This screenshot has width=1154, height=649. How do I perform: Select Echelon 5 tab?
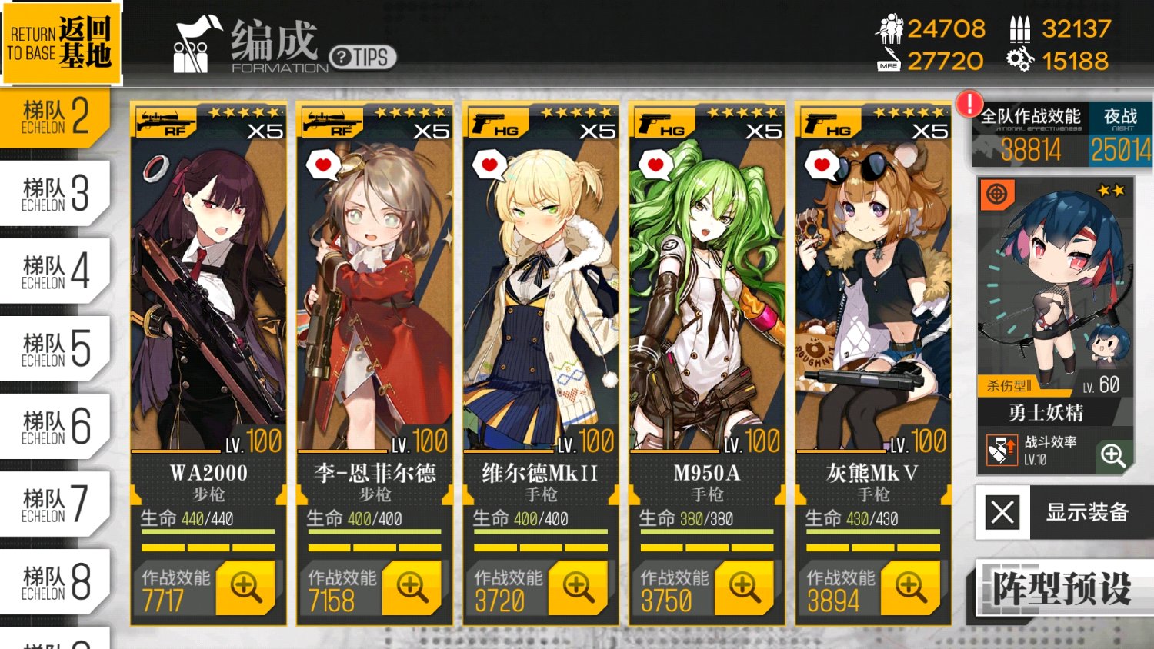point(55,348)
